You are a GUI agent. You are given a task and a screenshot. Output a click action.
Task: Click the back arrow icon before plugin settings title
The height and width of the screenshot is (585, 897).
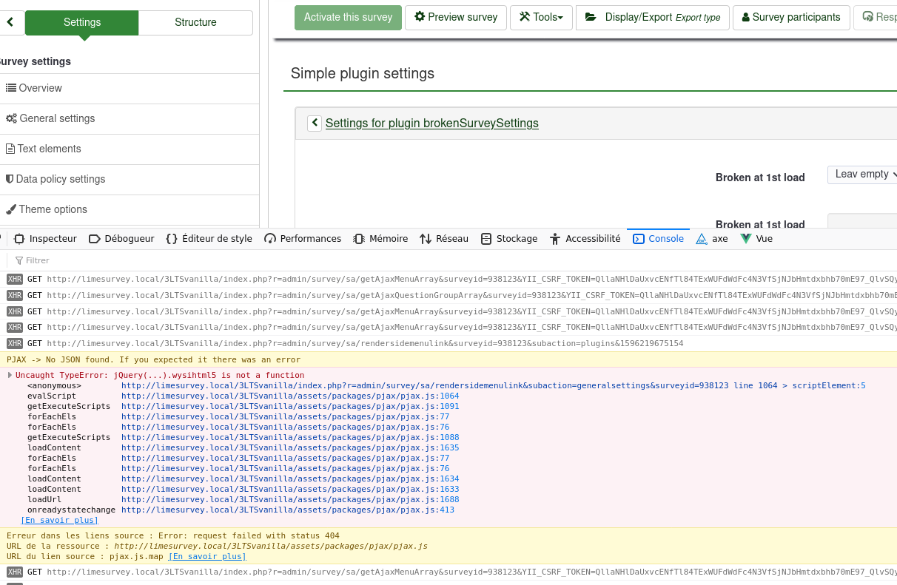point(315,123)
